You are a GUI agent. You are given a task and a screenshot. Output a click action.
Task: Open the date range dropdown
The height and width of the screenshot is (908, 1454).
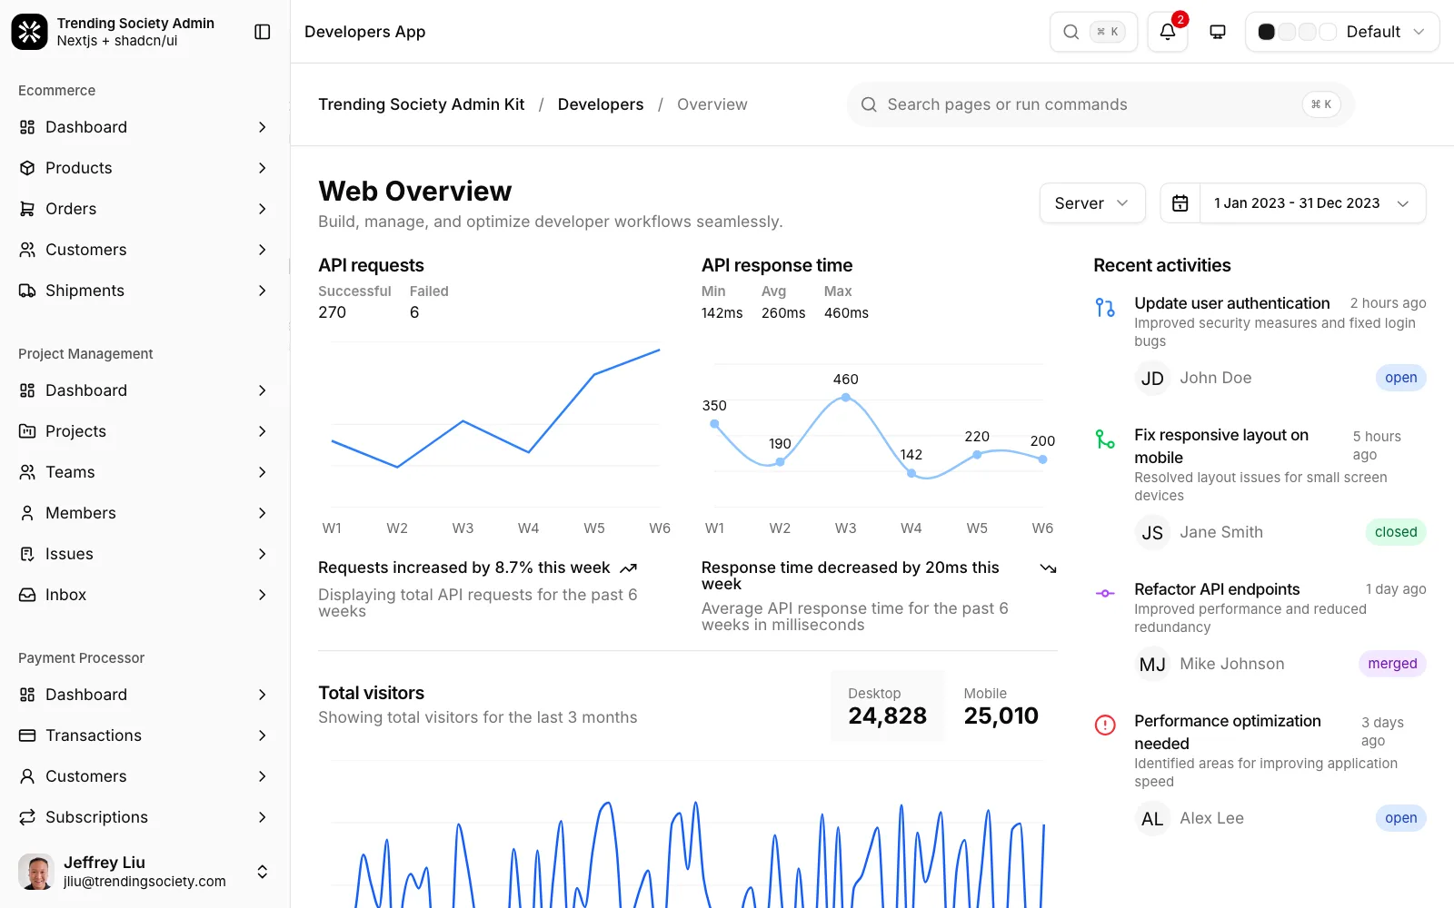coord(1312,203)
